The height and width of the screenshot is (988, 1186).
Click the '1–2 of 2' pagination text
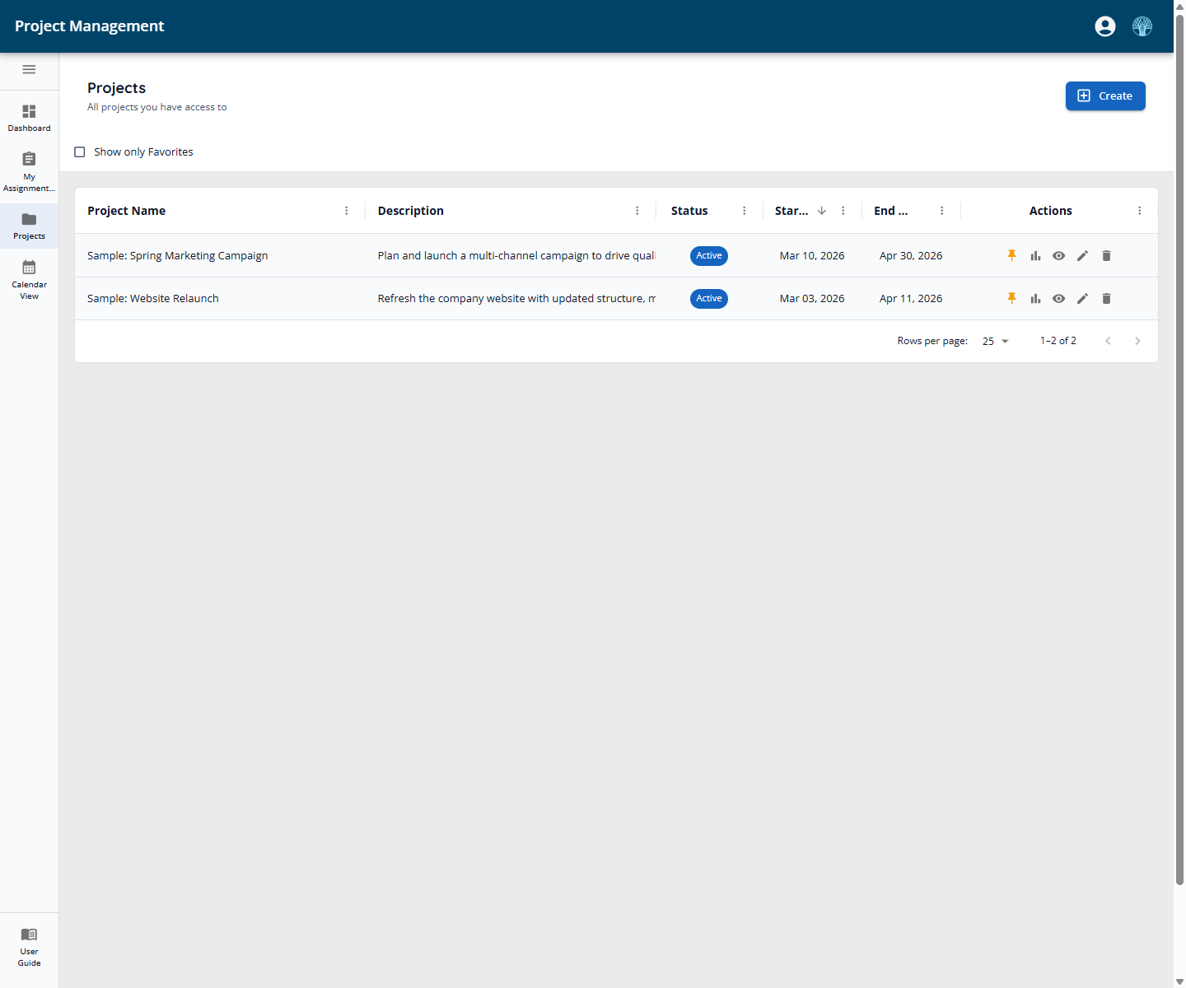pos(1058,341)
